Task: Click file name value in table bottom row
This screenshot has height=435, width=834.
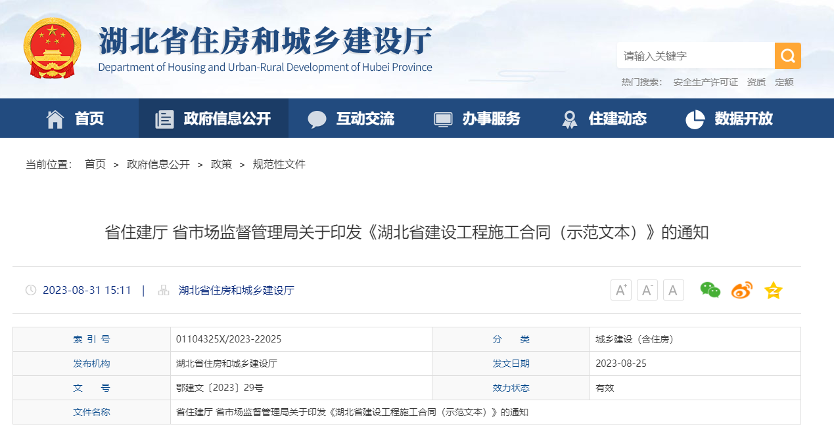Action: coord(352,412)
